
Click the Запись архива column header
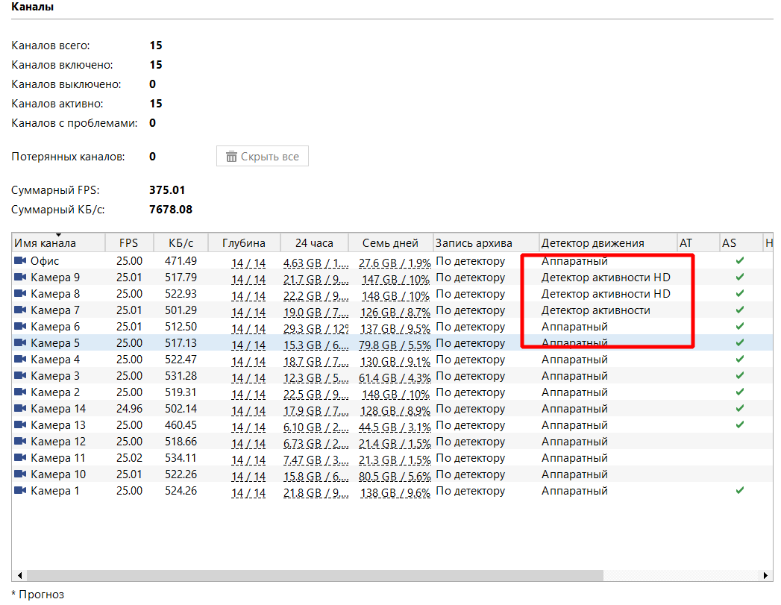(474, 243)
